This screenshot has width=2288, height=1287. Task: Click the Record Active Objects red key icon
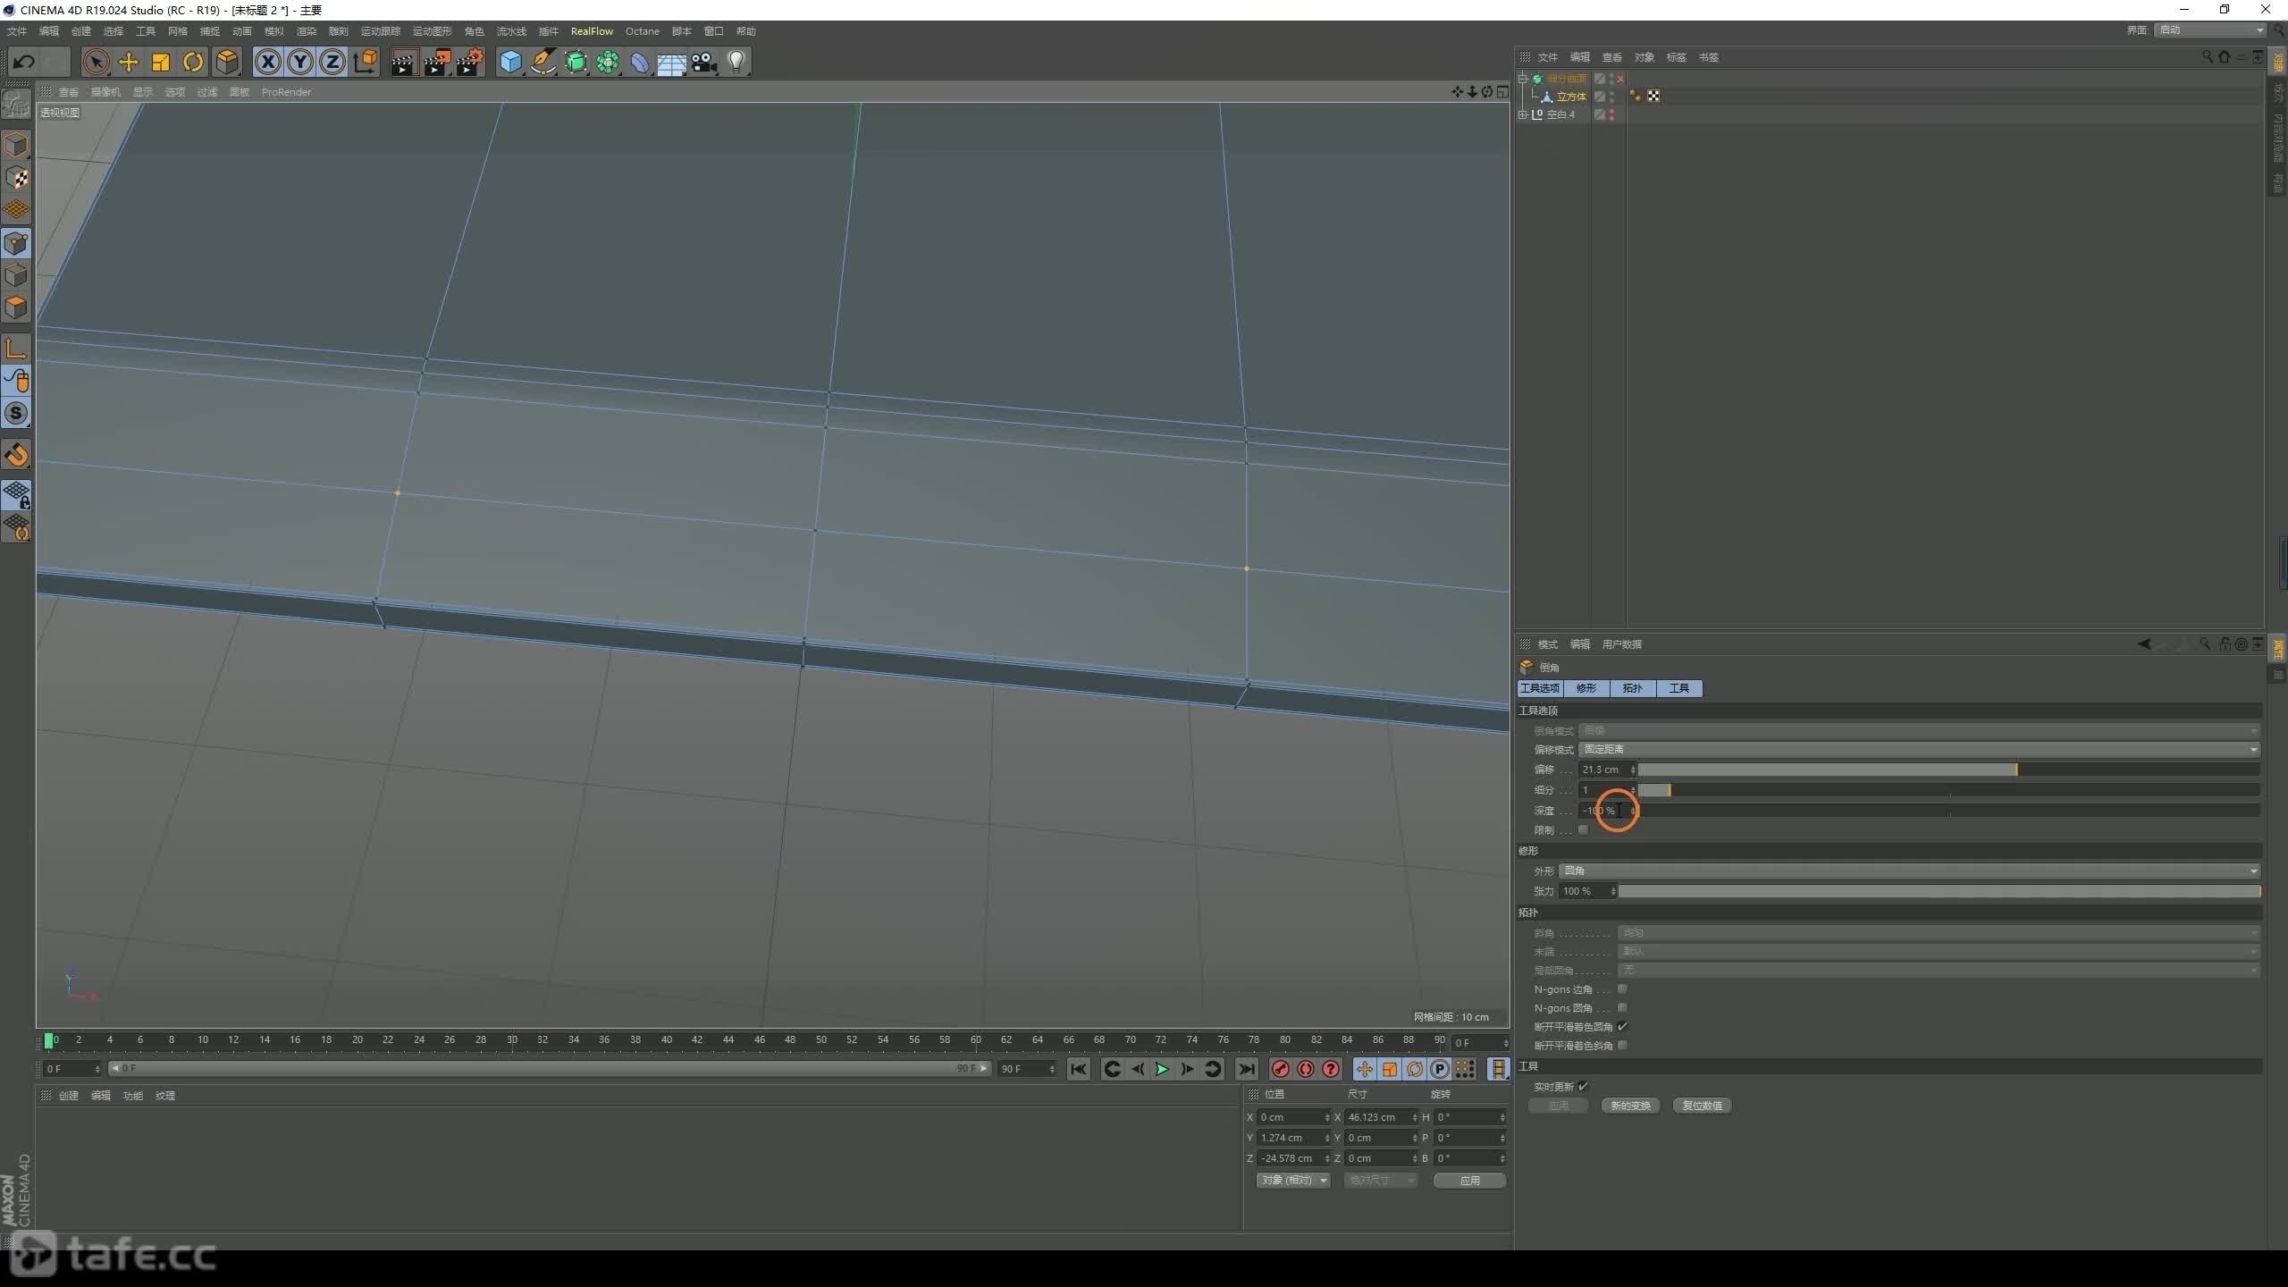[1280, 1069]
